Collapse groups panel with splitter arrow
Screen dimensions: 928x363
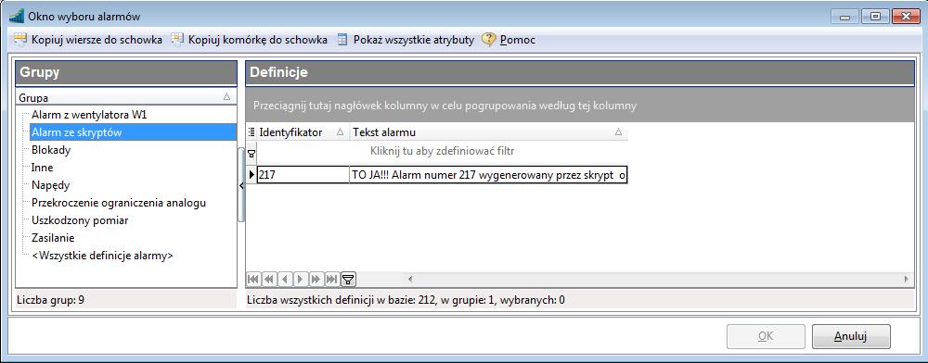point(241,185)
